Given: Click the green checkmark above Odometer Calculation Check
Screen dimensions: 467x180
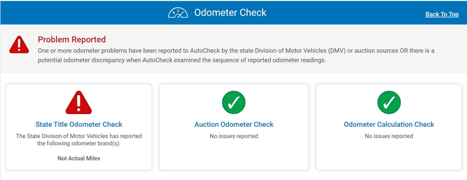Looking at the screenshot, I should 389,102.
